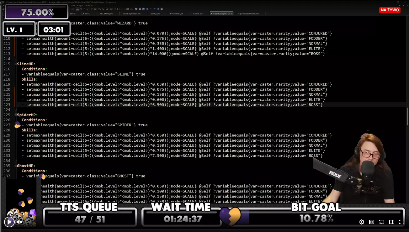
Task: Click line number 229 in the margin
Action: (x=7, y=135)
